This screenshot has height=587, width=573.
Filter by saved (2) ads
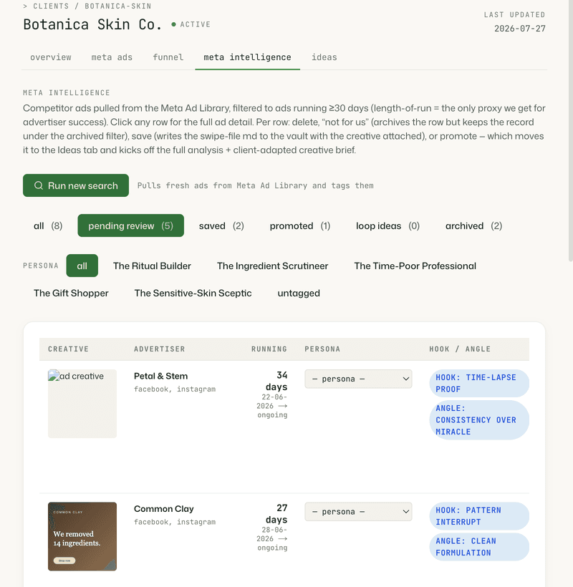(221, 225)
